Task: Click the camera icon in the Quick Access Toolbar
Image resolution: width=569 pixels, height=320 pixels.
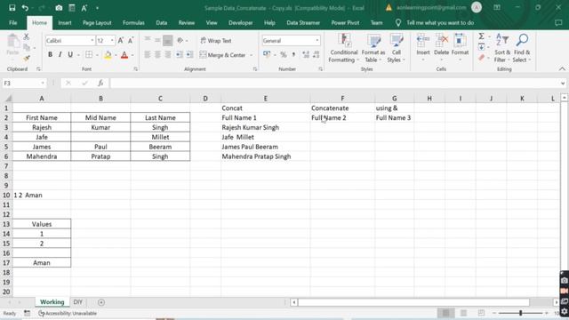Action: pos(59,8)
